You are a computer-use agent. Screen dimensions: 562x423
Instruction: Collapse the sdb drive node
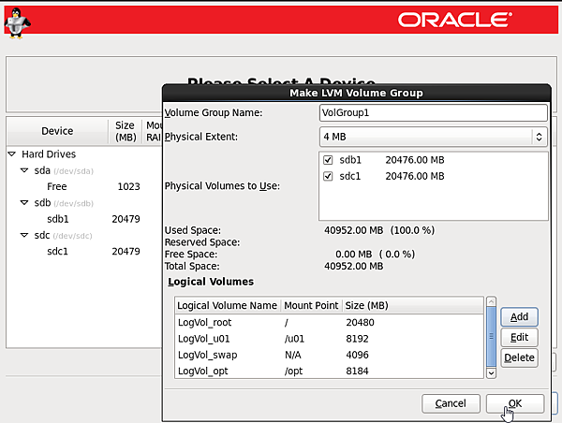coord(24,203)
